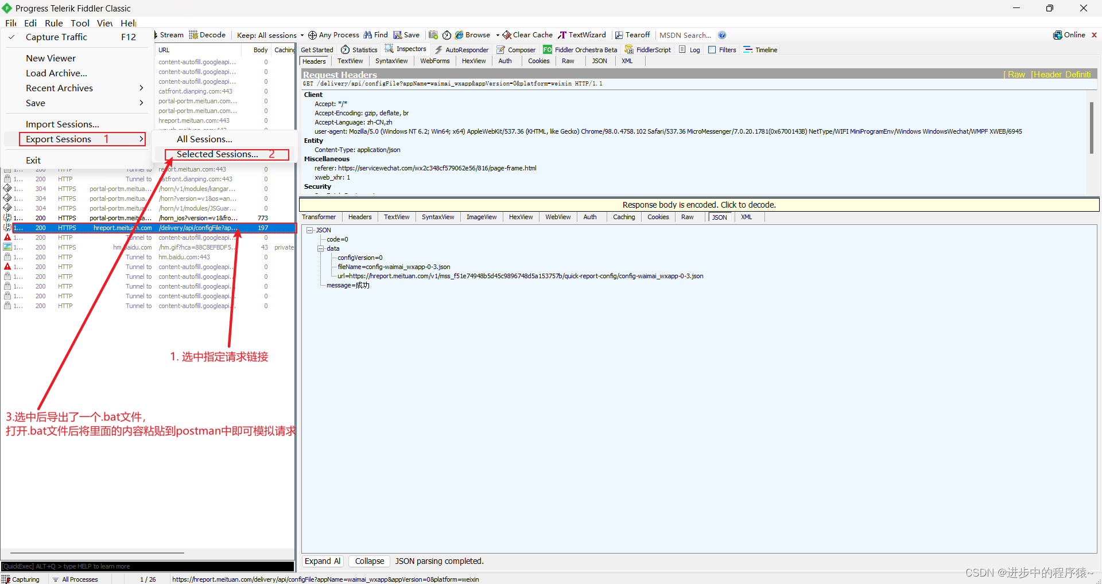The height and width of the screenshot is (584, 1102).
Task: Switch request inspector to WebForms
Action: [x=435, y=61]
